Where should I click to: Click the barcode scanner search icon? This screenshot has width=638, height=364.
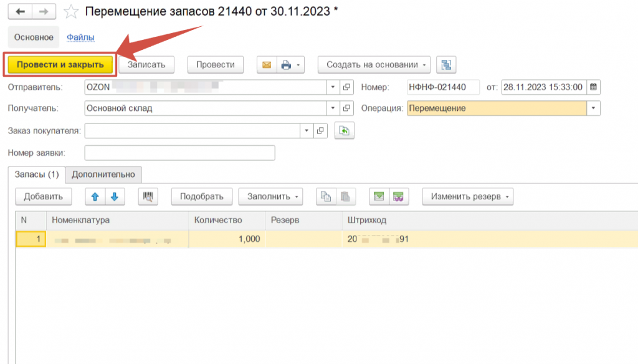[x=148, y=197]
